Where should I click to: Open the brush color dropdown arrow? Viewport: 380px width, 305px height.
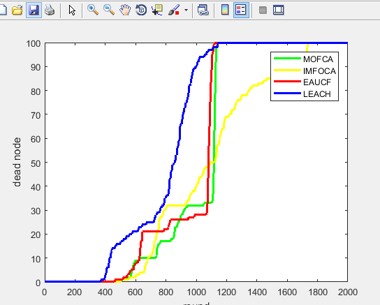coord(186,10)
